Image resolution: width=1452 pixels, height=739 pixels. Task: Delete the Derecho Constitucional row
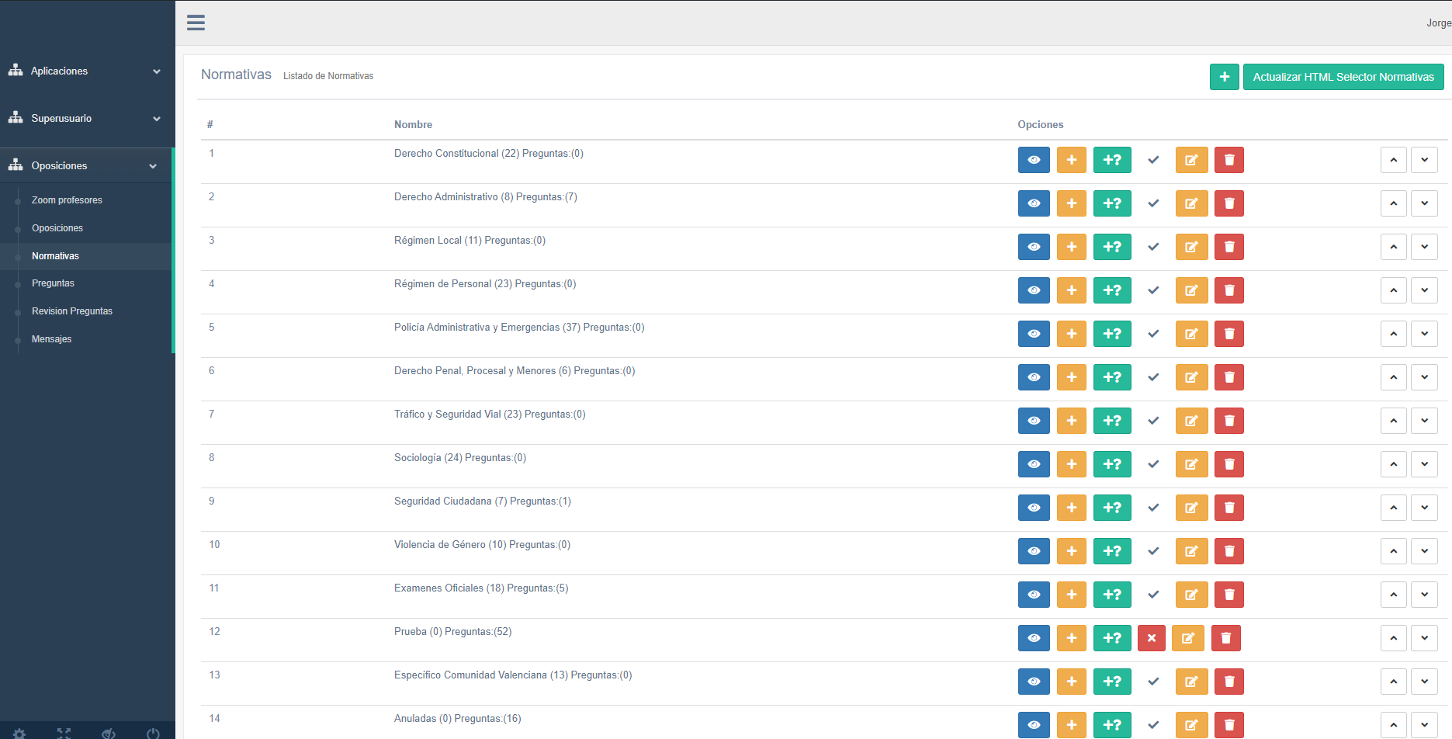1228,160
